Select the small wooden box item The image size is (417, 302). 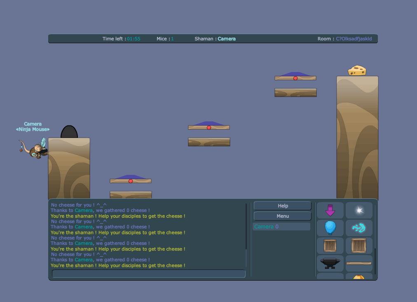coord(330,245)
